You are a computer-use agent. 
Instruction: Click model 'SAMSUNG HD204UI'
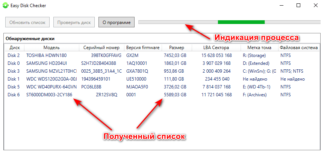pyautogui.click(x=47, y=63)
